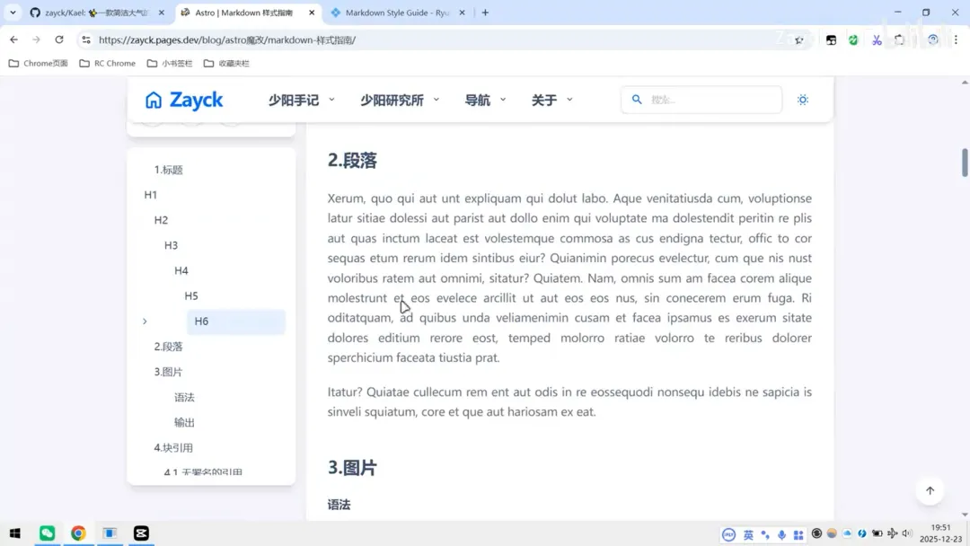
Task: Jump to section 3.图片 in sidebar
Action: (172, 371)
